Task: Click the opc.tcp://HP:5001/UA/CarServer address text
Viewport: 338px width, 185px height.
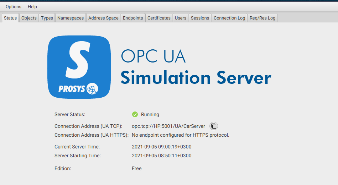Action: [168, 126]
